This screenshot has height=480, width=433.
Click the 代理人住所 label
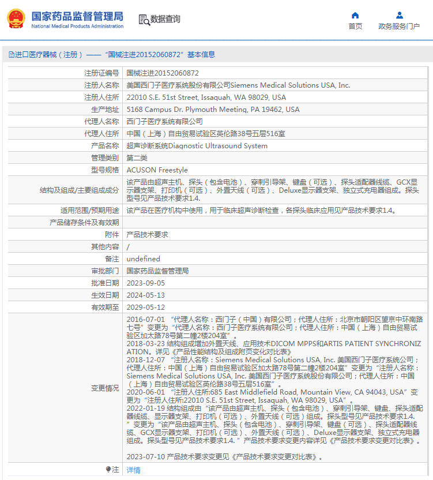[101, 134]
